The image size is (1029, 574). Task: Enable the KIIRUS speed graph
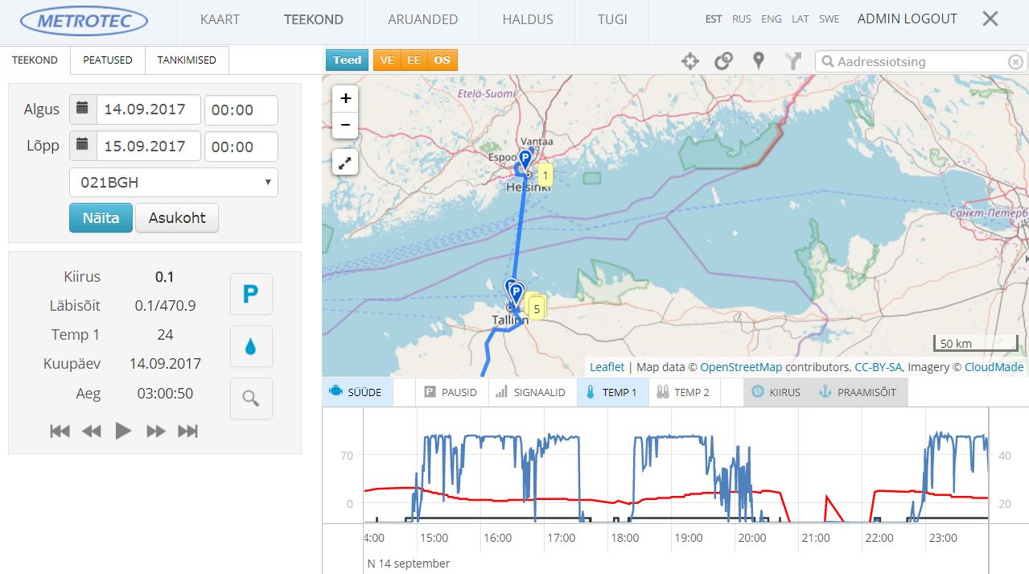[x=776, y=392]
